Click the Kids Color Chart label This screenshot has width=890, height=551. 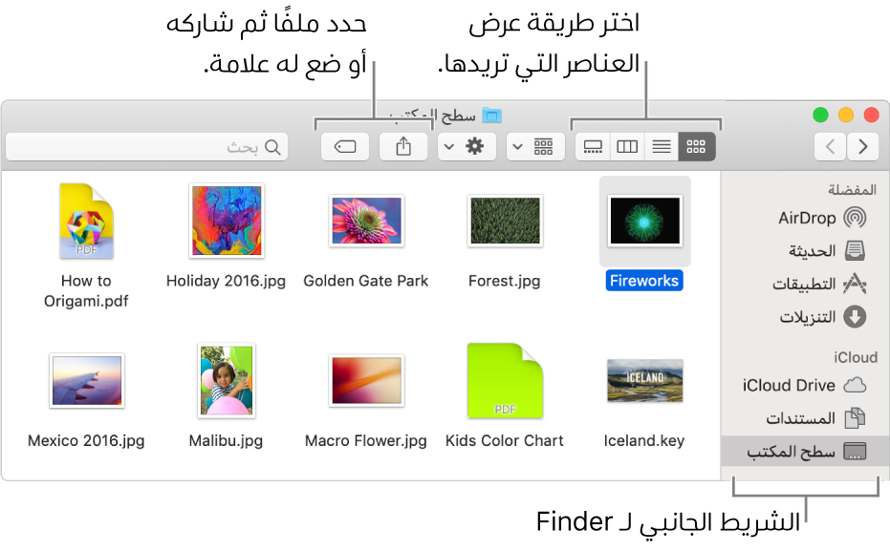click(x=505, y=440)
